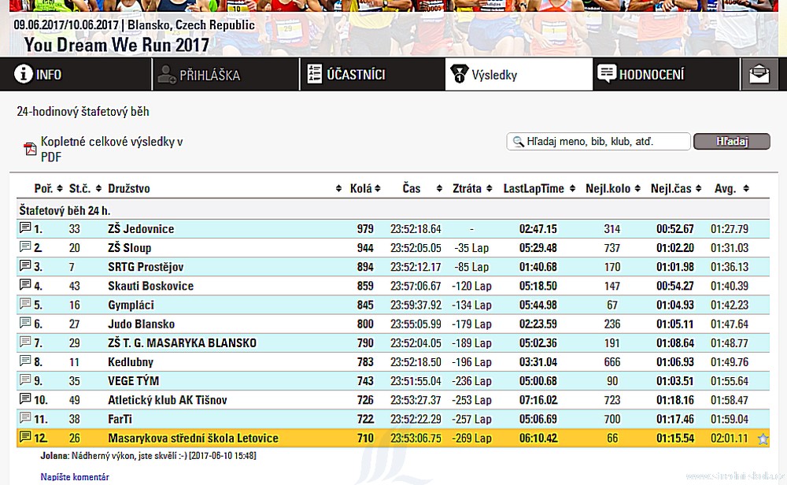Screen dimensions: 787x485
Task: Click the envelope mail icon in navigation bar
Action: (759, 74)
